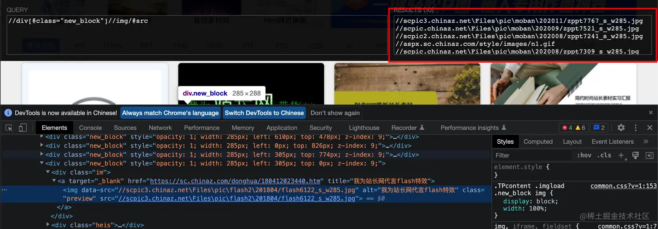
Task: Open the Performance insights tab
Action: 473,128
